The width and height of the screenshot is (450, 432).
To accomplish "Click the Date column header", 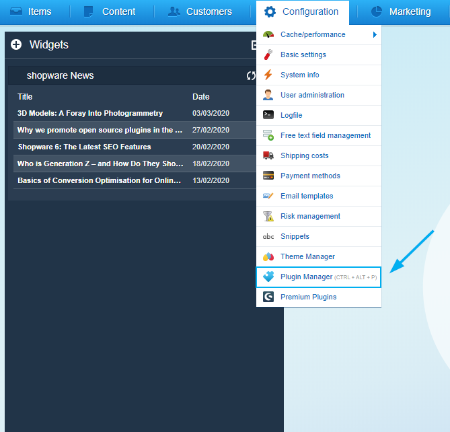I will [201, 97].
